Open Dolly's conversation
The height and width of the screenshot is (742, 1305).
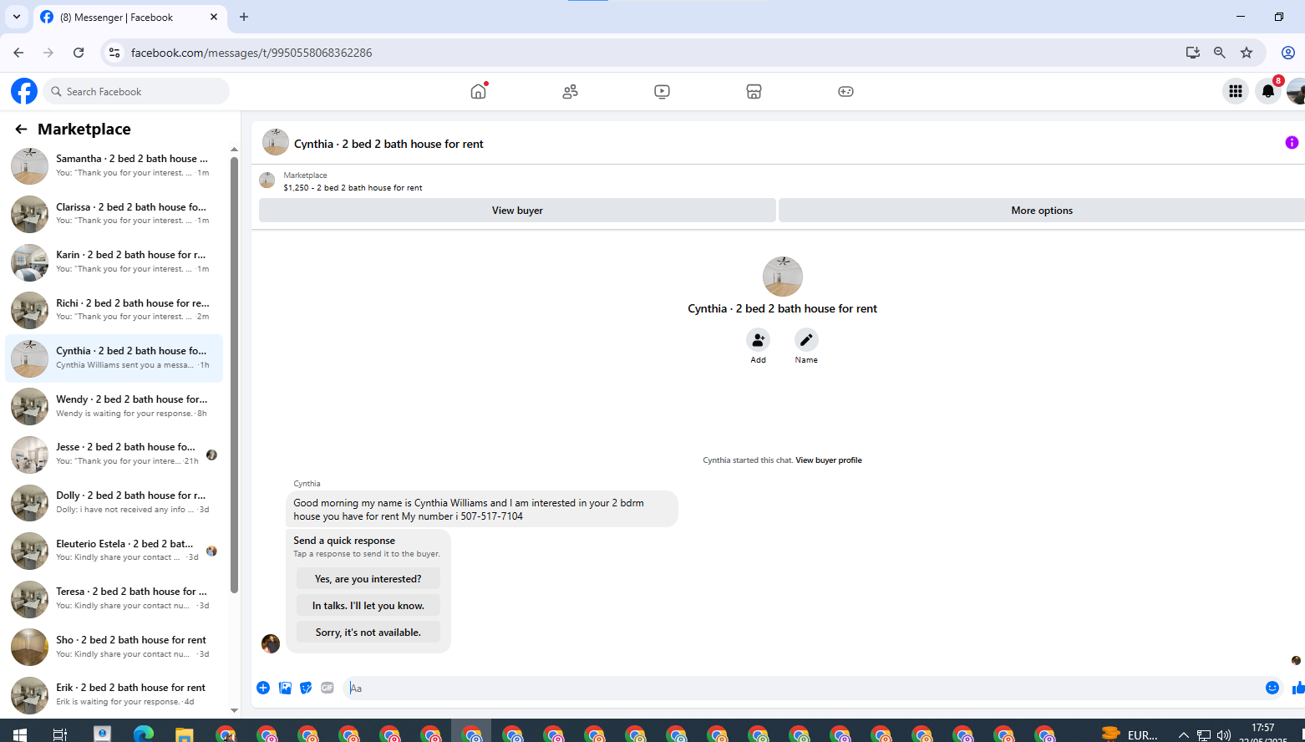tap(114, 503)
